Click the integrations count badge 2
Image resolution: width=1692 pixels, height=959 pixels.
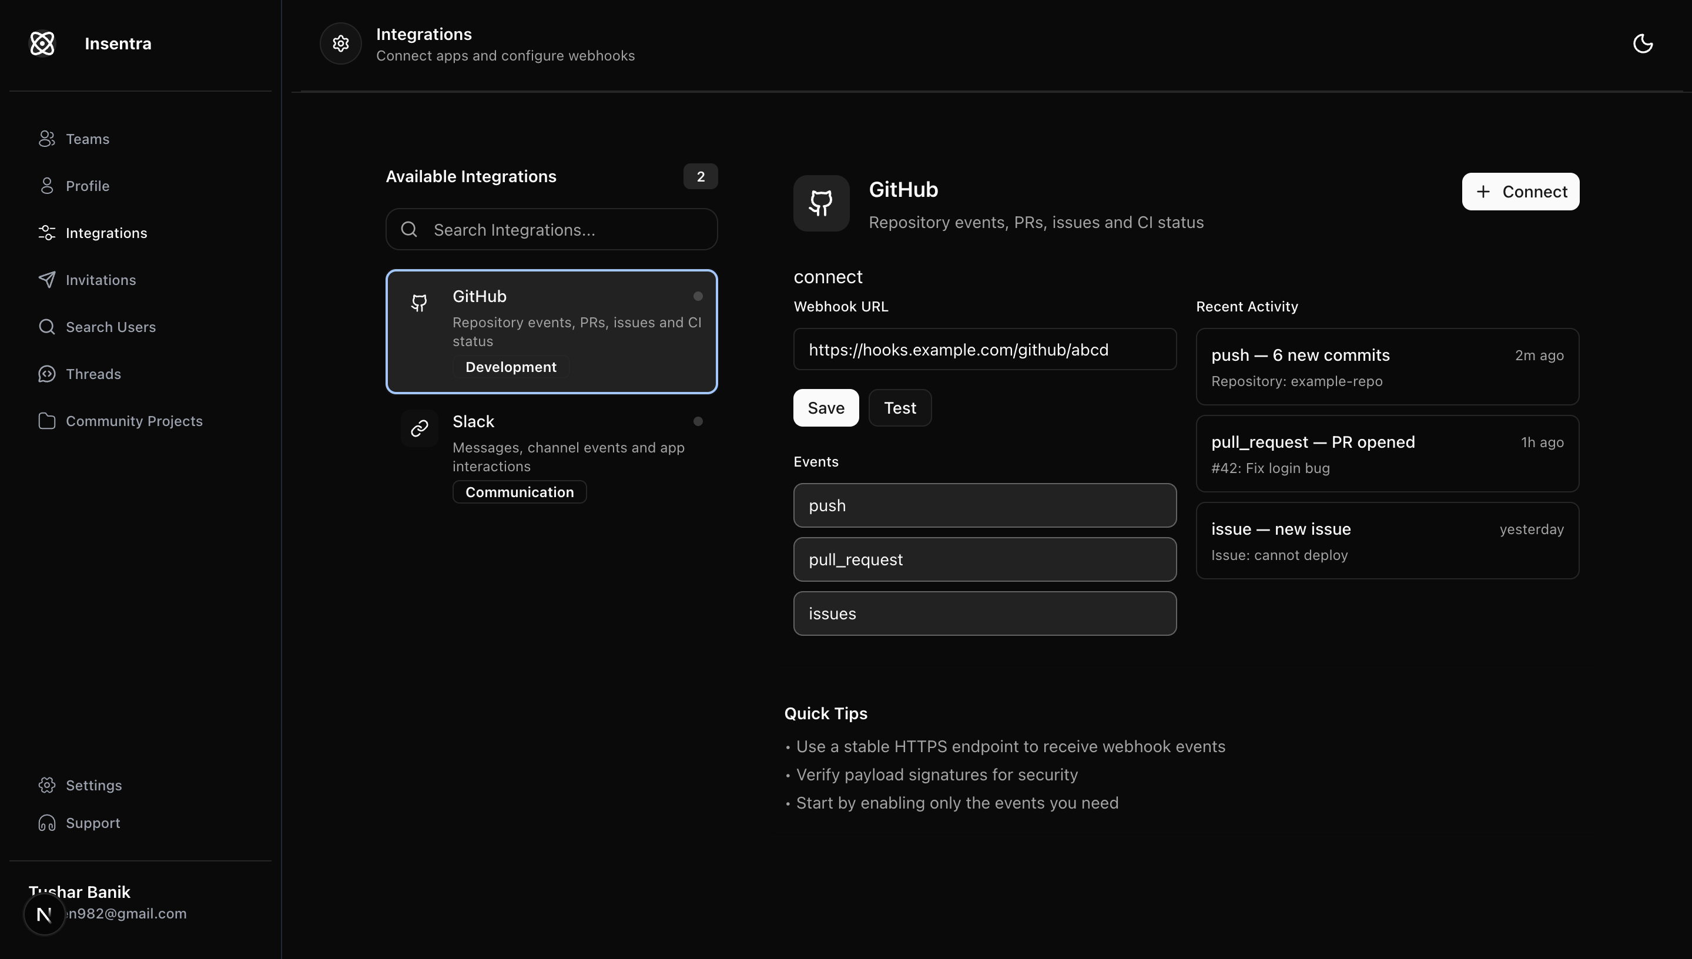tap(700, 176)
